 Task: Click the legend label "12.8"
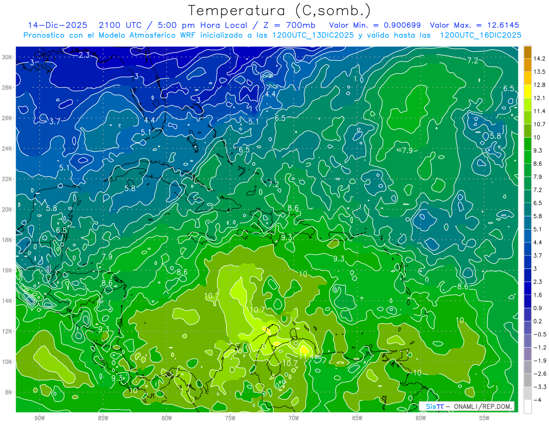tap(540, 85)
